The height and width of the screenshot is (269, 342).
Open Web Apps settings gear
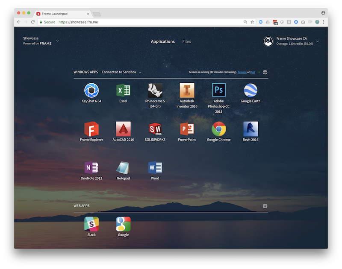[265, 206]
